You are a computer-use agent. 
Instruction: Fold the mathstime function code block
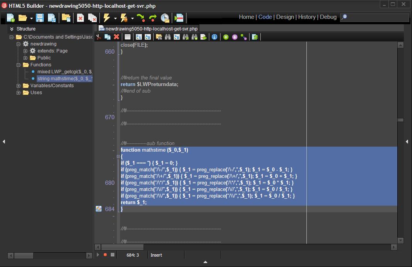coord(118,156)
